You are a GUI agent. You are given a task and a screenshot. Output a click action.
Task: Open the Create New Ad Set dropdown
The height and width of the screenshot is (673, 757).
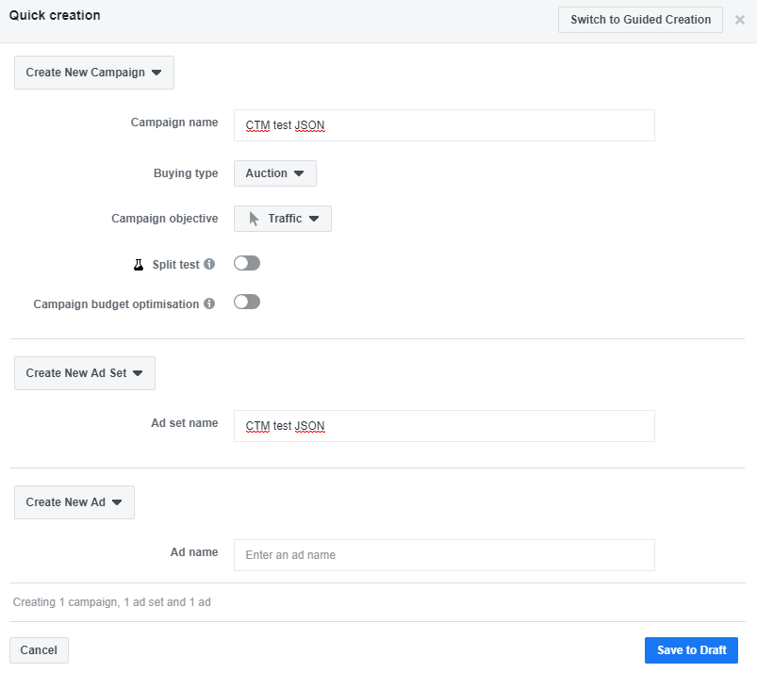click(x=85, y=373)
